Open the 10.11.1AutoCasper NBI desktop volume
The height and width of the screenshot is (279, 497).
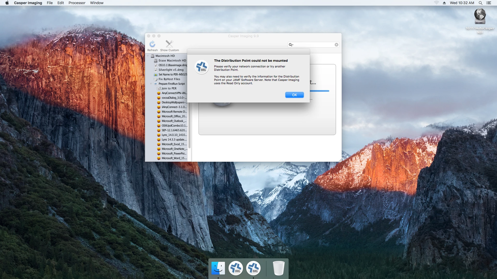point(480,16)
